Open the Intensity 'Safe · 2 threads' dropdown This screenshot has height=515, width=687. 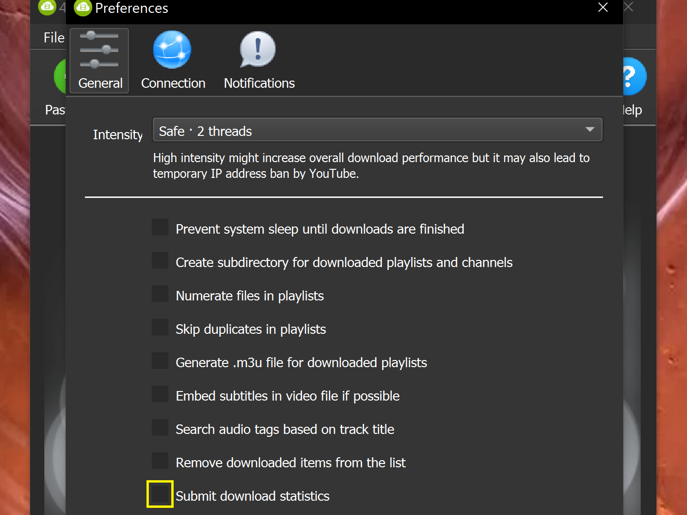click(x=367, y=130)
